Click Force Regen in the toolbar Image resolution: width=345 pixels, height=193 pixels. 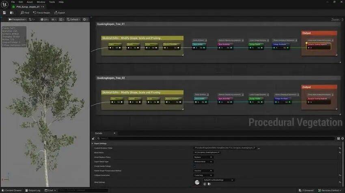[x=42, y=13]
